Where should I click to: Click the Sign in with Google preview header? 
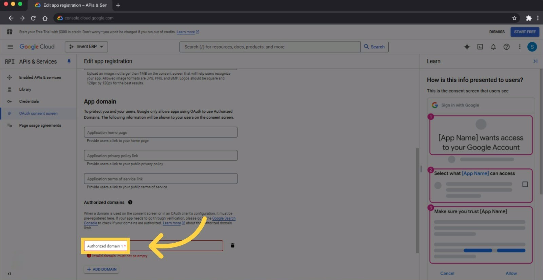[x=481, y=105]
